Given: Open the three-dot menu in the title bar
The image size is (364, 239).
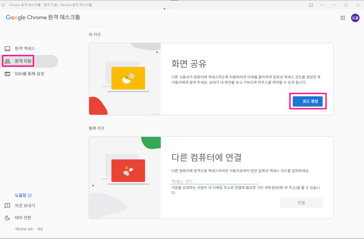Looking at the screenshot, I should [322, 5].
